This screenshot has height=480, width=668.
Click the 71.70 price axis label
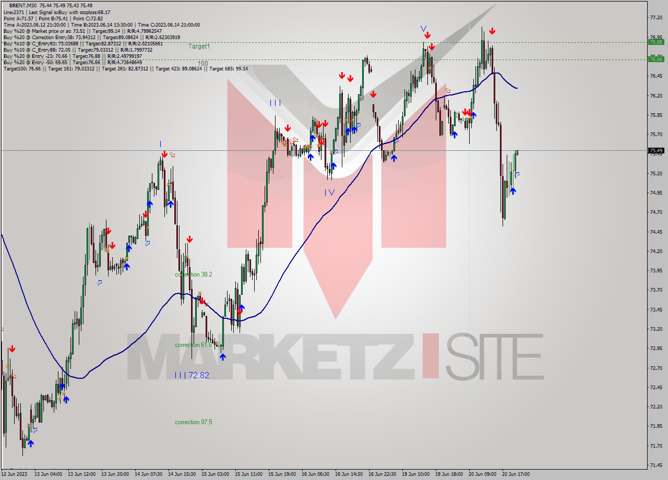click(x=656, y=446)
